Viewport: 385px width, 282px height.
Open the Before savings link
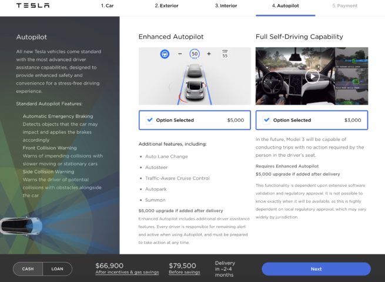point(185,272)
